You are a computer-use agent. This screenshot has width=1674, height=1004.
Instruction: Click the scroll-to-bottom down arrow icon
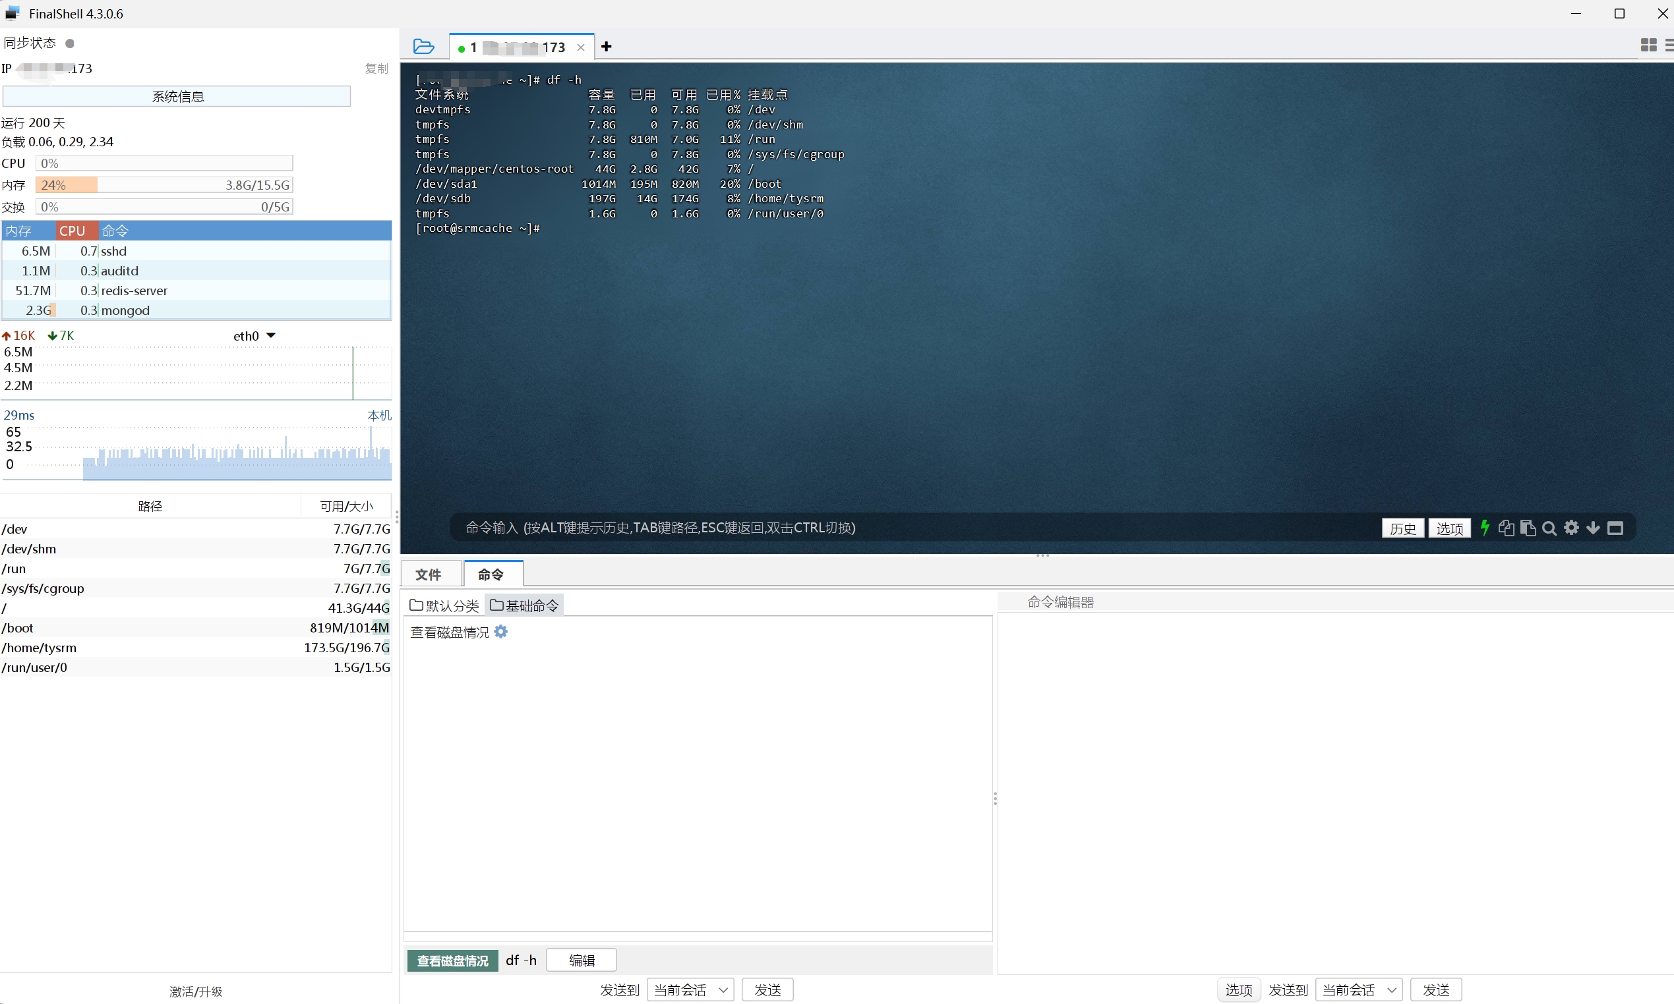[x=1593, y=528]
